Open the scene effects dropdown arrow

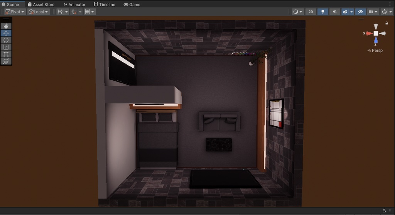351,12
